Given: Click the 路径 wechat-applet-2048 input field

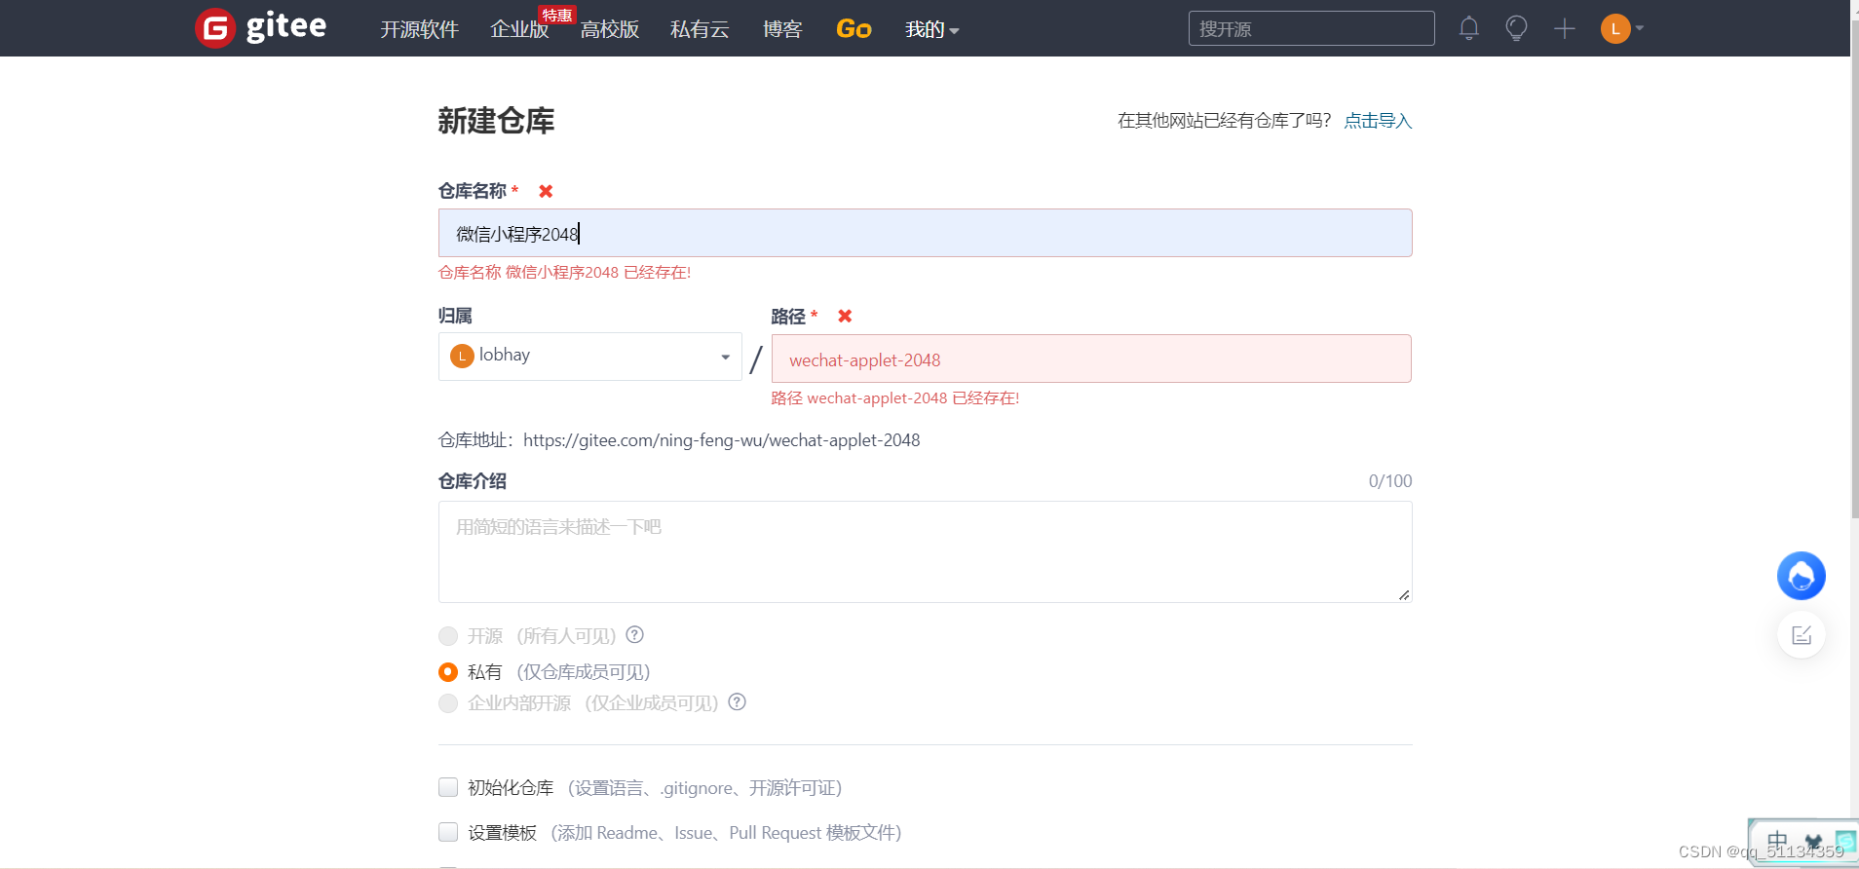Looking at the screenshot, I should (x=1091, y=359).
